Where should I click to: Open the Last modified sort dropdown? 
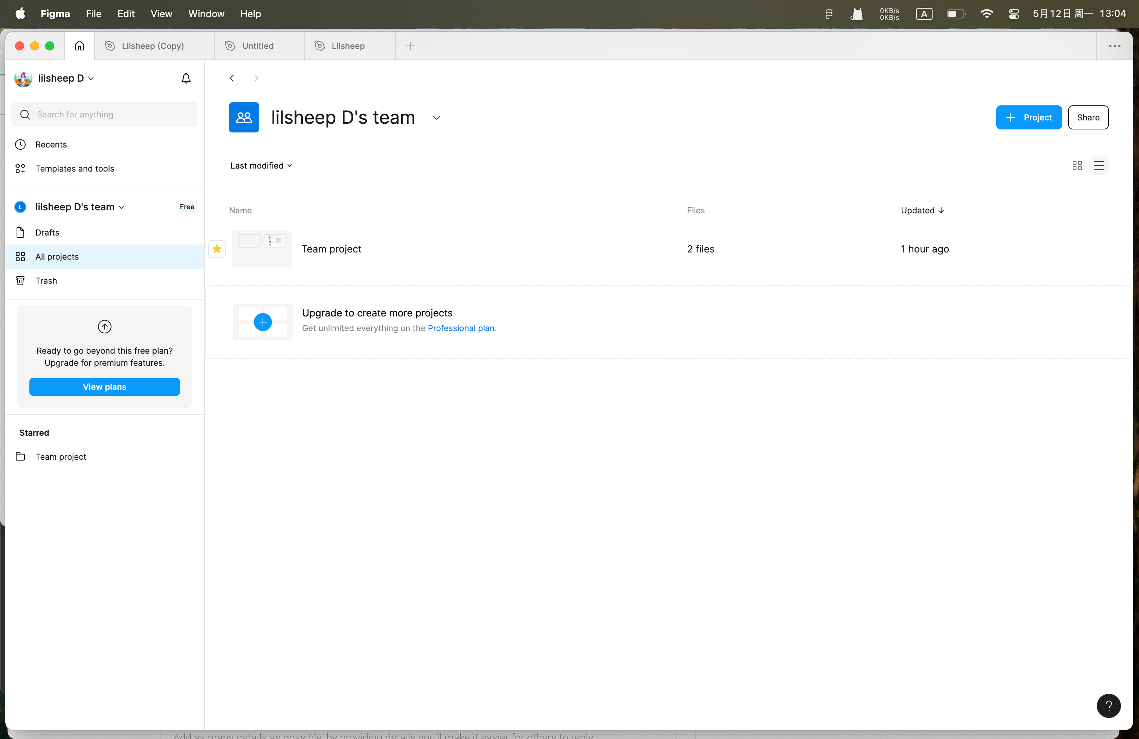(261, 166)
